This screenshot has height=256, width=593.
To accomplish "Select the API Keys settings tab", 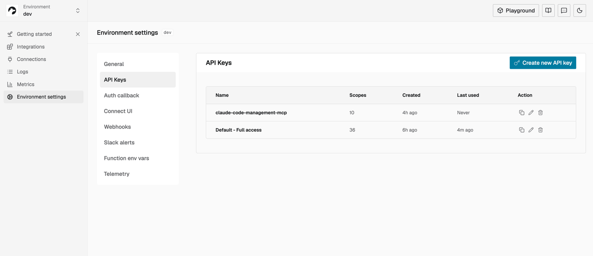I will pyautogui.click(x=138, y=80).
